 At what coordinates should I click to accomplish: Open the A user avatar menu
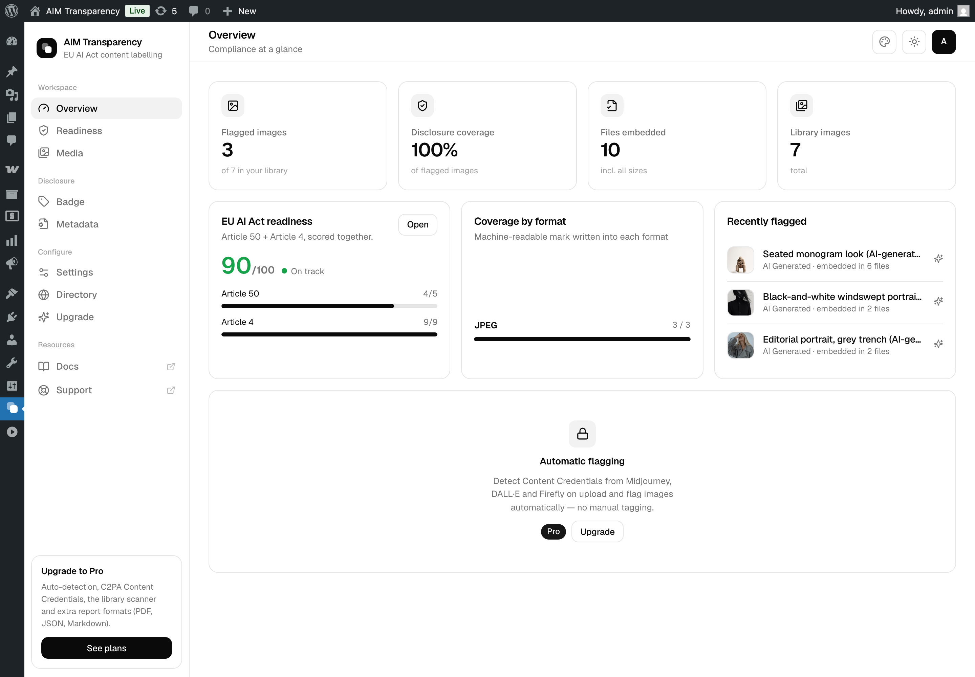coord(944,42)
